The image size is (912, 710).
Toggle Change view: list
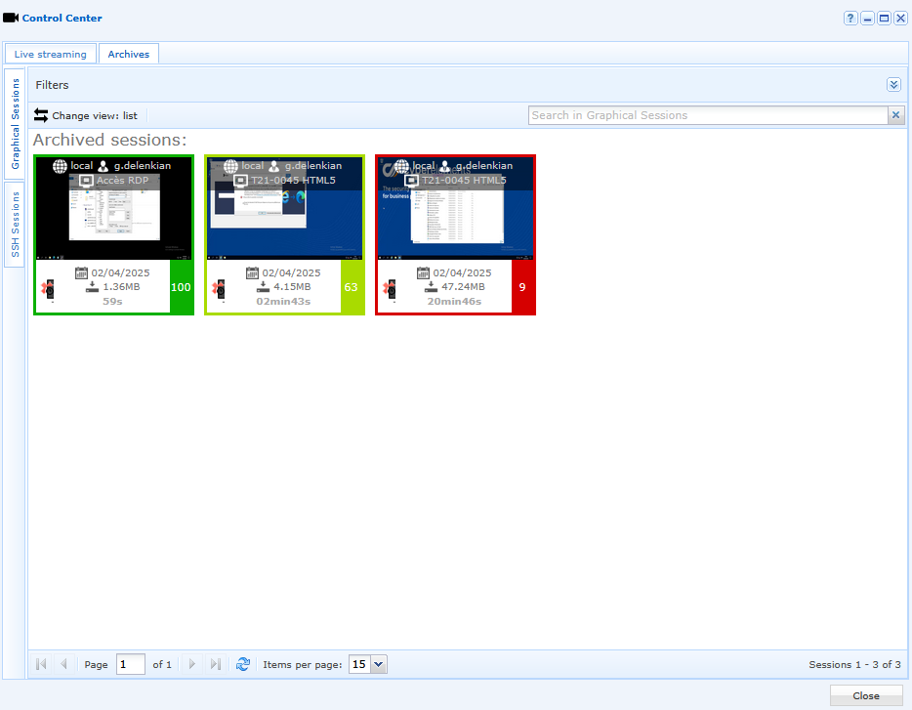tap(86, 116)
